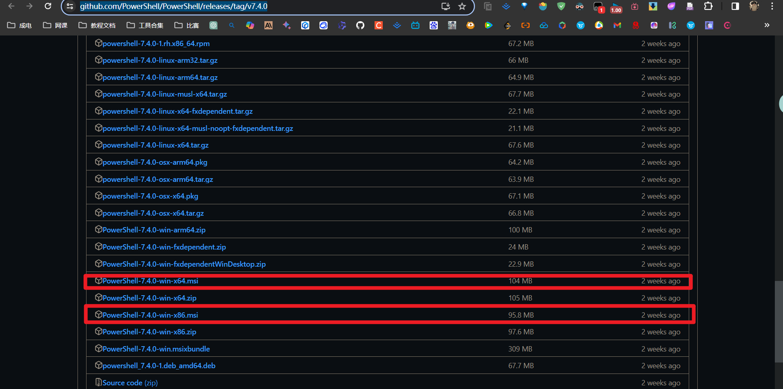783x389 pixels.
Task: Open the Anthropic AI bookmark icon
Action: pos(268,25)
